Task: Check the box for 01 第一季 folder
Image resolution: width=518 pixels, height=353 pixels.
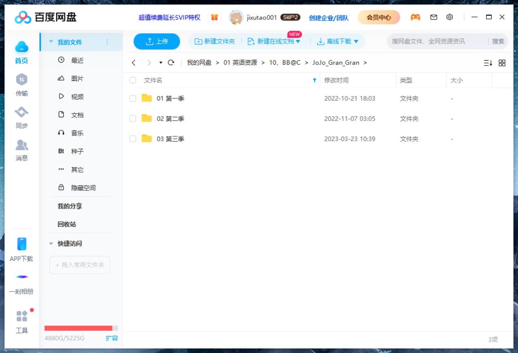Action: [133, 98]
